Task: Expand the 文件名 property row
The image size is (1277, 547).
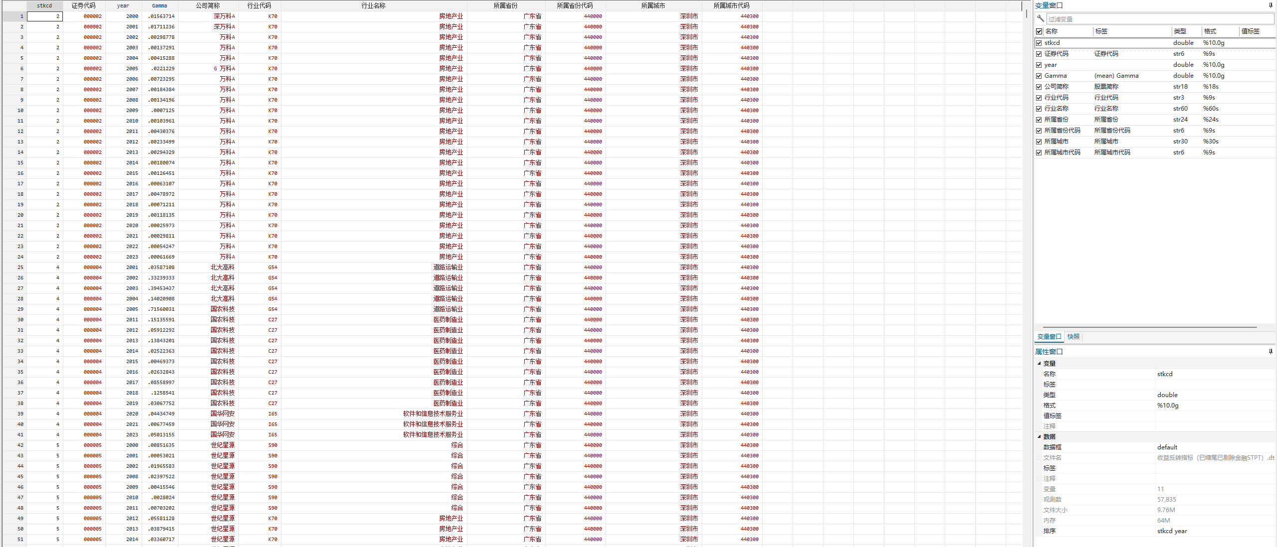Action: pyautogui.click(x=1039, y=458)
